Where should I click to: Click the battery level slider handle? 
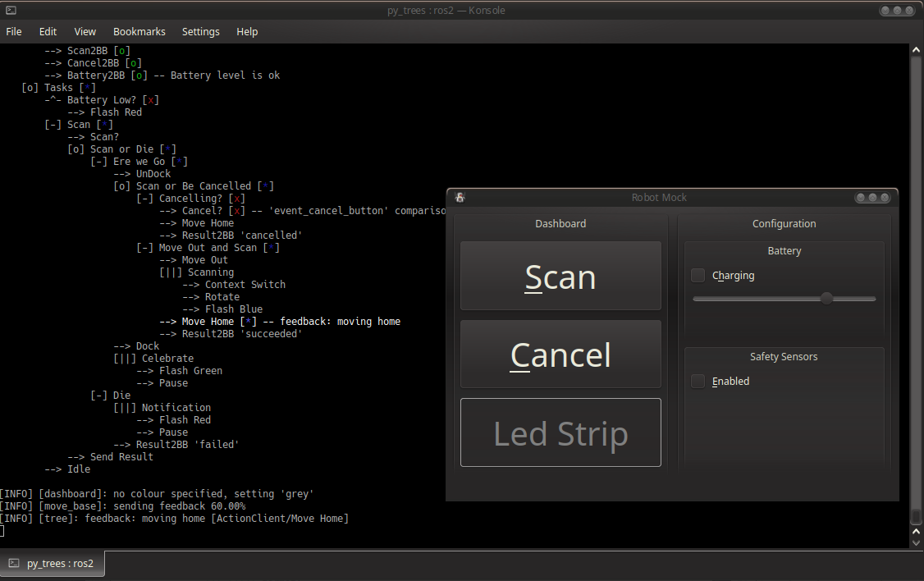(x=827, y=299)
